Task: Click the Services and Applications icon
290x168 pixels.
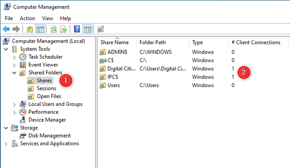Action: click(14, 143)
